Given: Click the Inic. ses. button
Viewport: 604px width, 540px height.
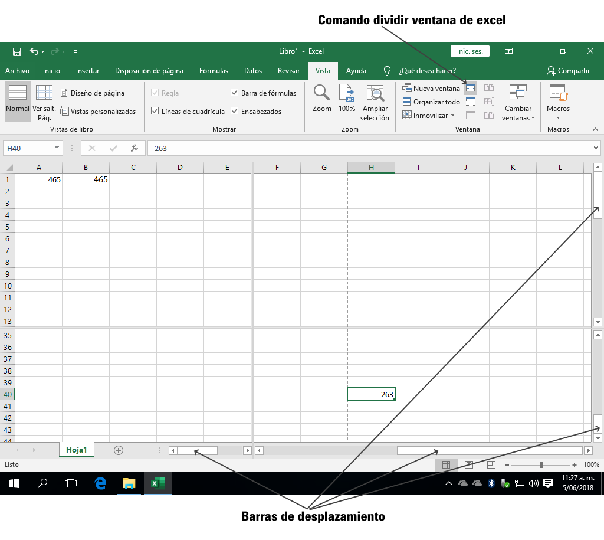Looking at the screenshot, I should (470, 51).
